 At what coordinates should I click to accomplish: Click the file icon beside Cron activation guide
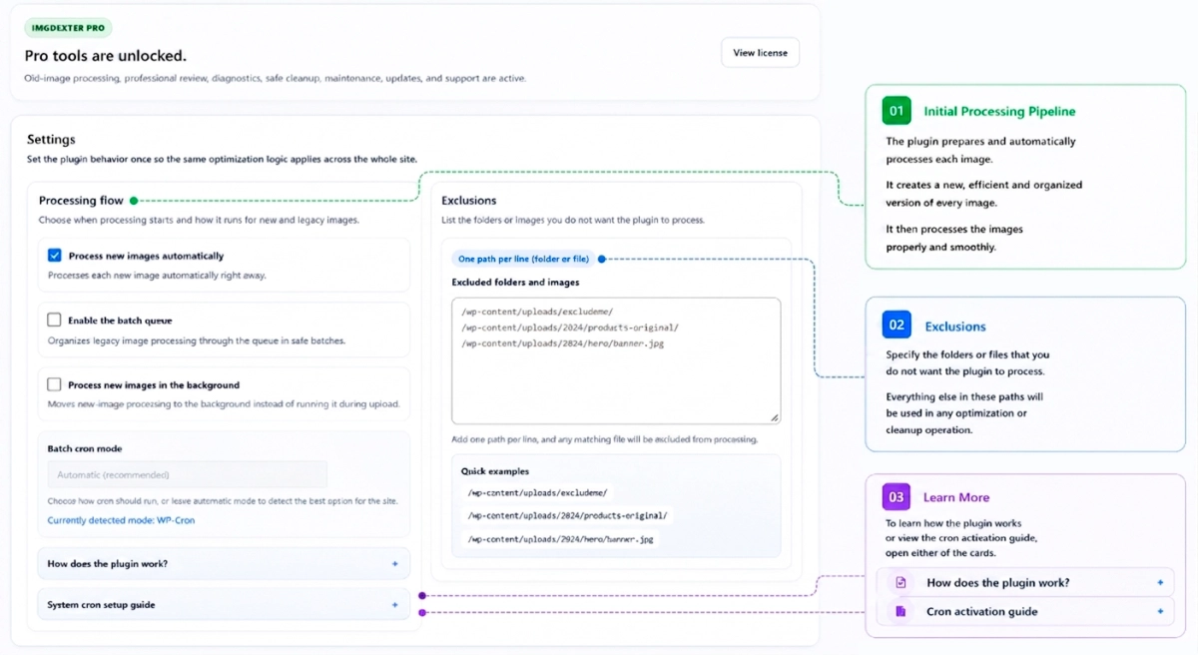pos(900,611)
